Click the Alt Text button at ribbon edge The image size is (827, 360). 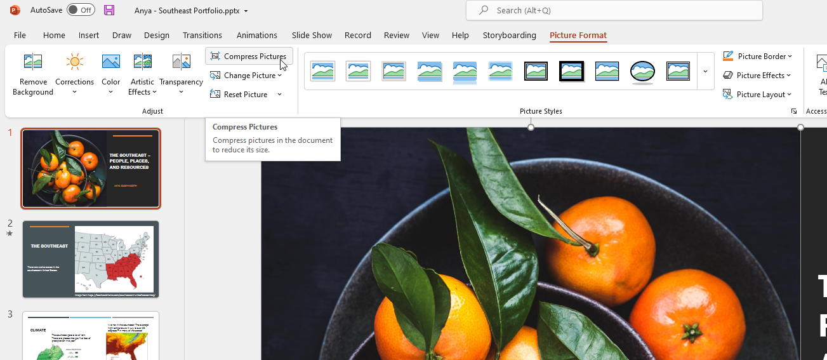pos(822,73)
